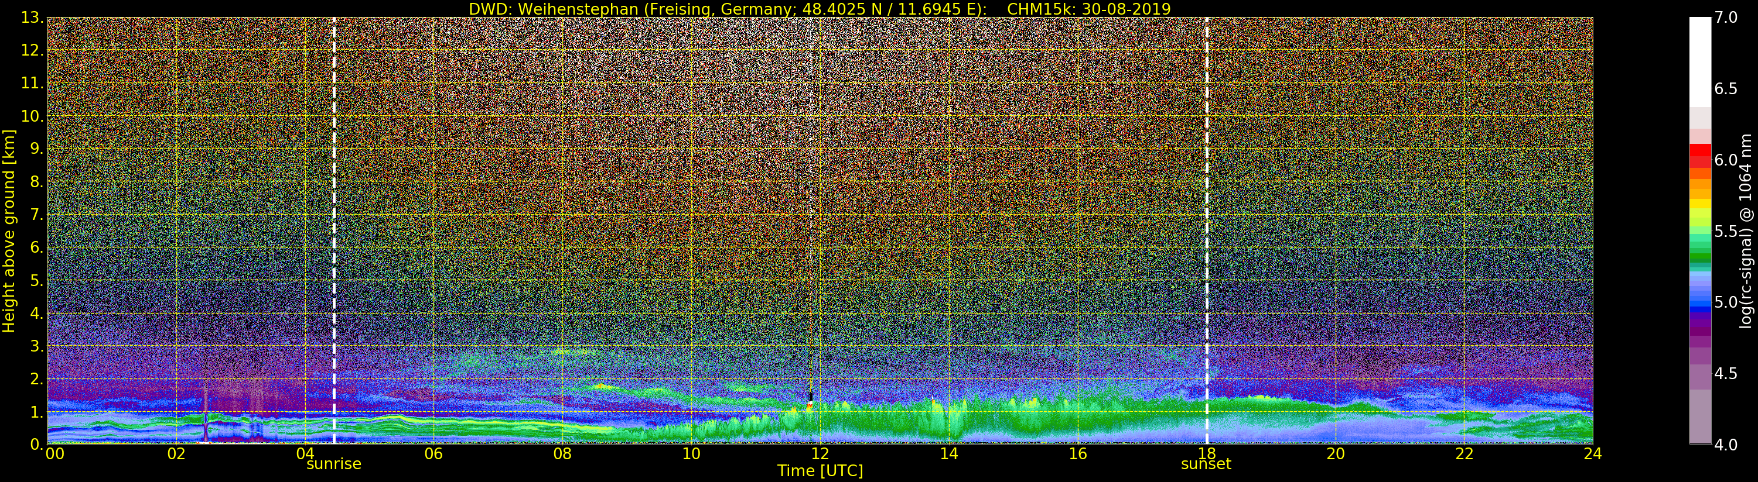The width and height of the screenshot is (1758, 482).
Task: Click the height axis tick label 9 km
Action: coord(36,149)
